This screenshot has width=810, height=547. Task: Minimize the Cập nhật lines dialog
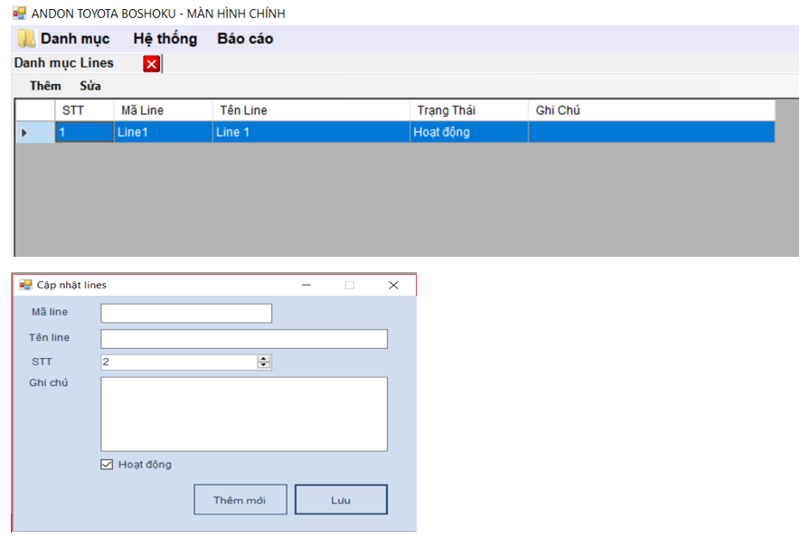[306, 285]
